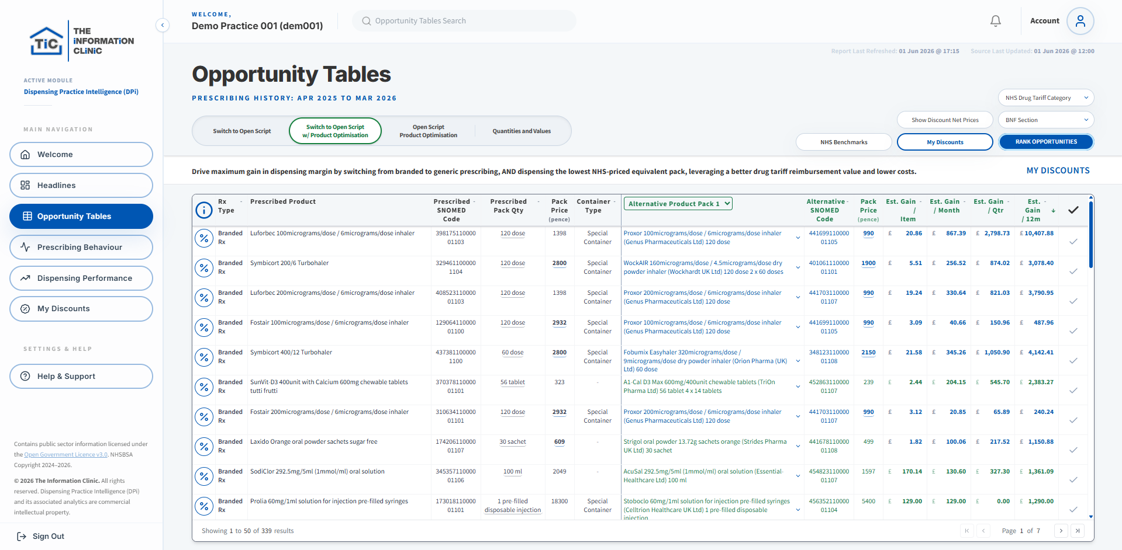Screen dimensions: 1122x550
Task: Open notifications bell
Action: 996,21
